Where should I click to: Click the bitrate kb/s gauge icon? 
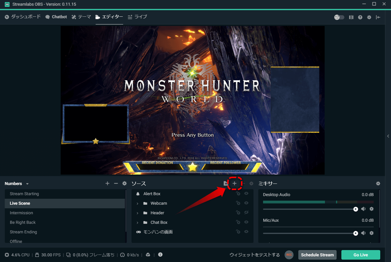tap(122, 255)
